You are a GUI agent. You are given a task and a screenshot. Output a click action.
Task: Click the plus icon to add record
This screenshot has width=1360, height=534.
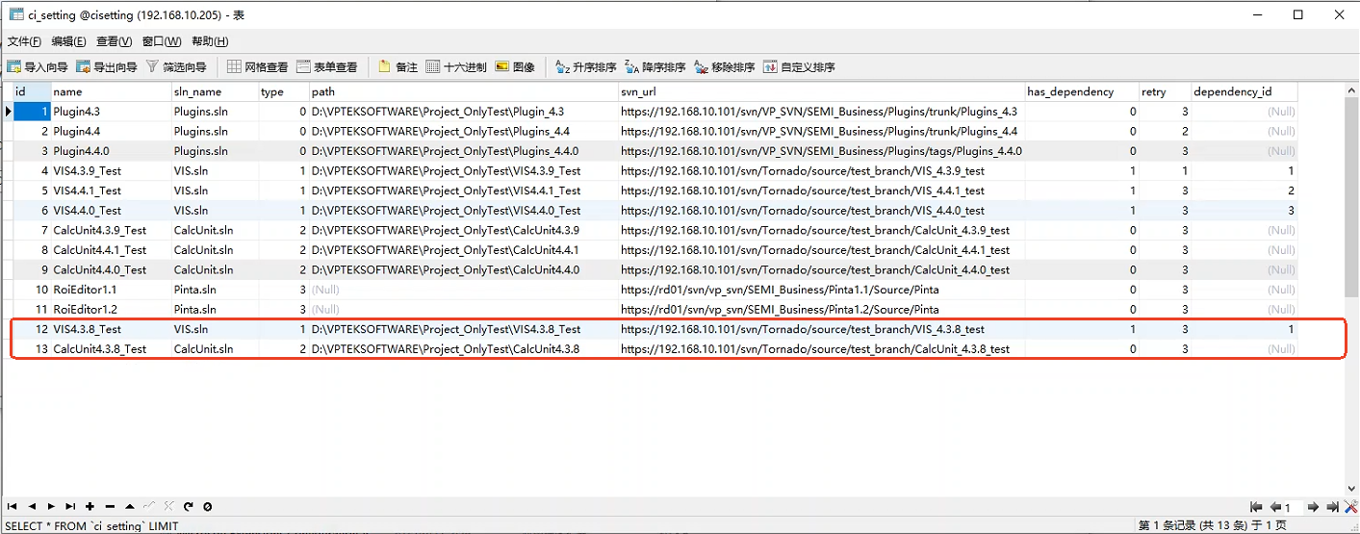pos(90,506)
